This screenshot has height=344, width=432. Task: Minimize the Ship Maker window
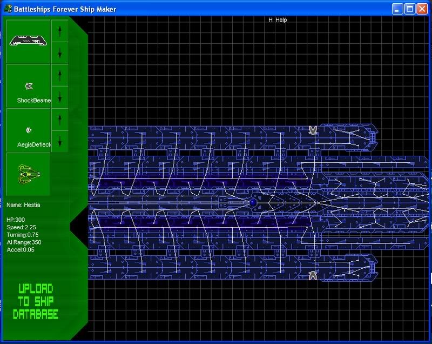point(397,9)
